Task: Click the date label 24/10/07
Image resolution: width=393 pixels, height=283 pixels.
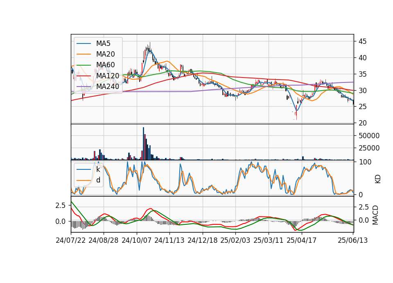Action: pos(137,240)
